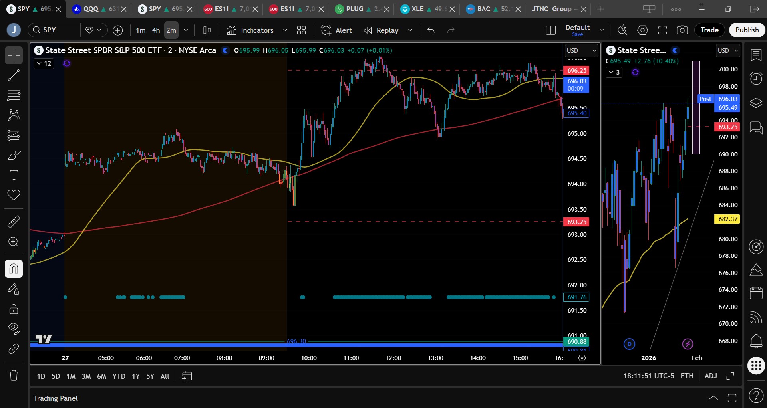Enter fullscreen chart mode
Image resolution: width=767 pixels, height=408 pixels.
coord(662,30)
